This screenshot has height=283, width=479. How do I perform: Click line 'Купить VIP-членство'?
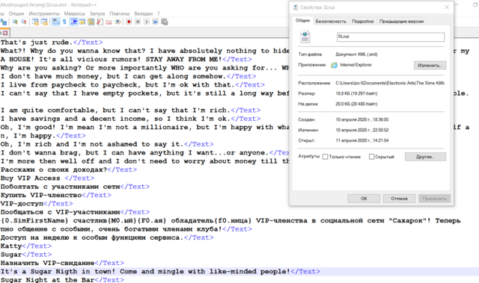55,196
